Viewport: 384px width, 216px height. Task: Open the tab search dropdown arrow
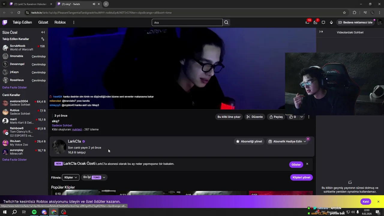4,4
